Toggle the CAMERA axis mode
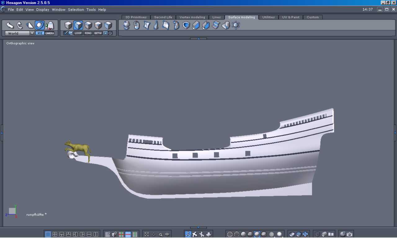Viewport: 397px width, 238px height. point(50,33)
